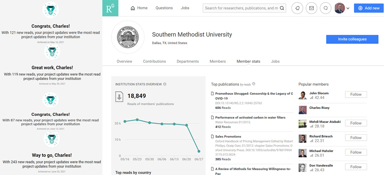Open the chat bubble icon
384x175 pixels.
[x=326, y=8]
